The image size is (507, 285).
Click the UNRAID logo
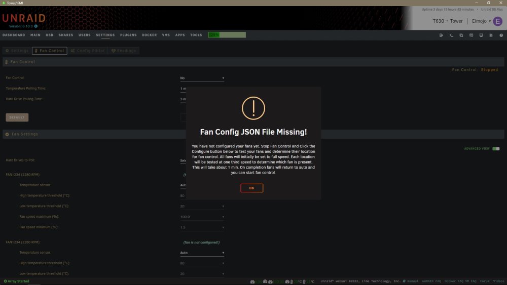click(x=24, y=18)
